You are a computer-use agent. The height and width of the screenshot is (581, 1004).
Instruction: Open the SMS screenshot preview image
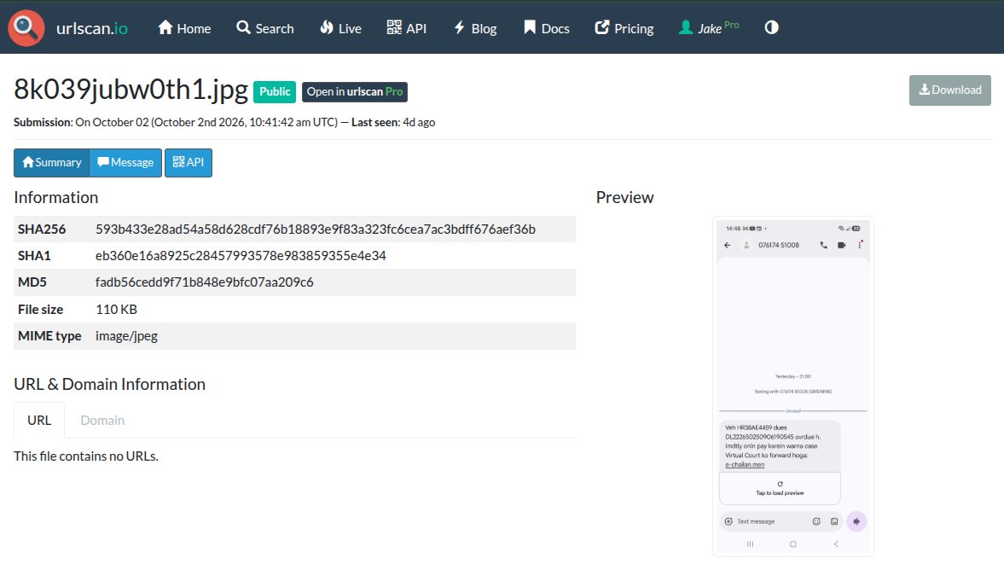pyautogui.click(x=793, y=386)
